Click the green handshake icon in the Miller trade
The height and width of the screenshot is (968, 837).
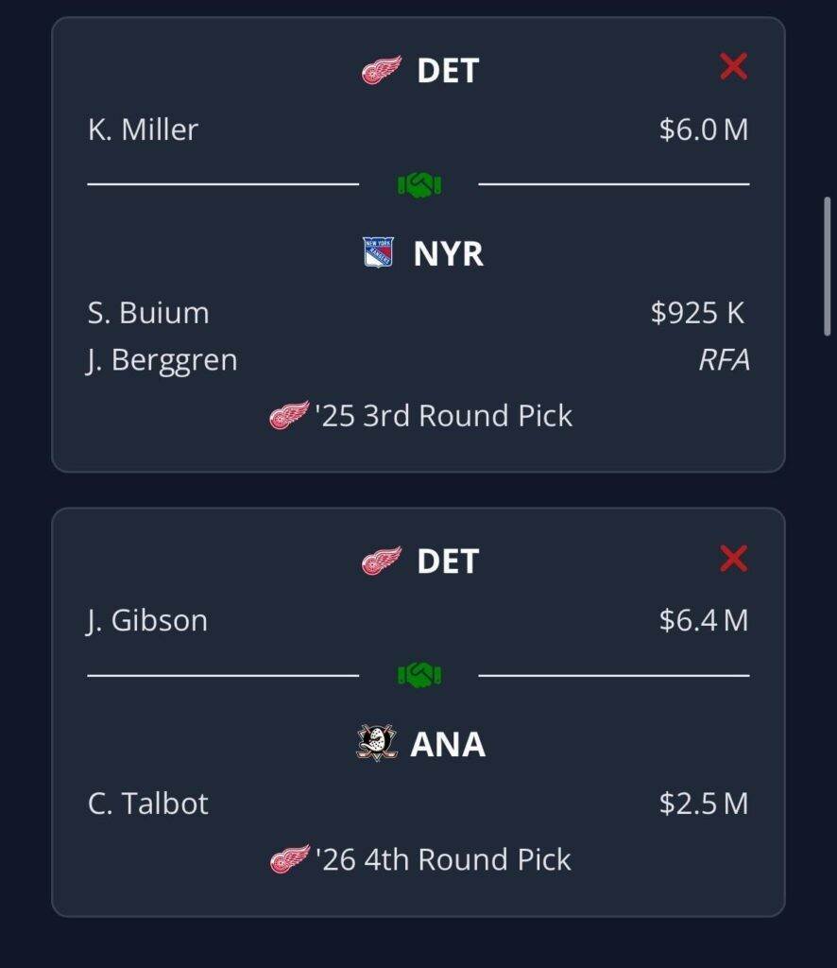coord(418,184)
